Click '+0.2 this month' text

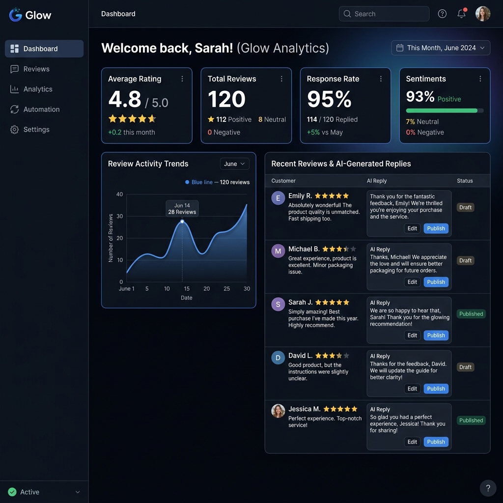click(x=132, y=132)
